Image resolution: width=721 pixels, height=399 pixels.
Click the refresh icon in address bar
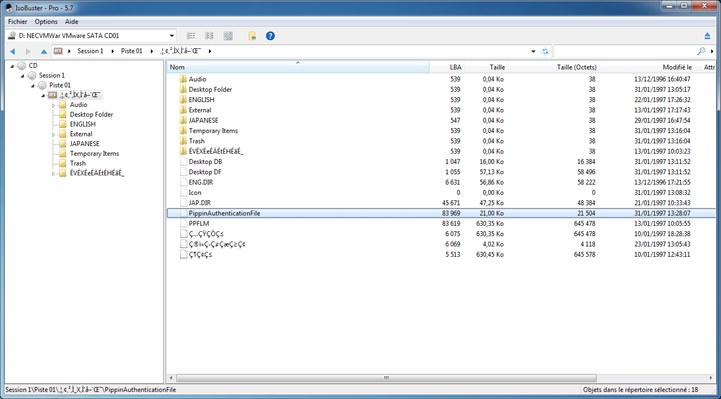point(545,51)
